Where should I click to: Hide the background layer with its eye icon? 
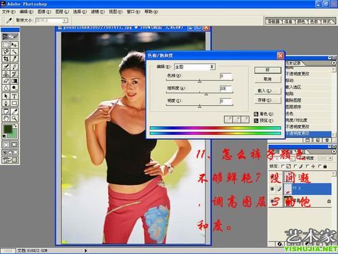click(272, 201)
